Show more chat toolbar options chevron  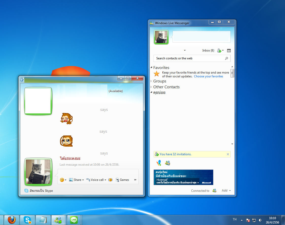click(135, 180)
